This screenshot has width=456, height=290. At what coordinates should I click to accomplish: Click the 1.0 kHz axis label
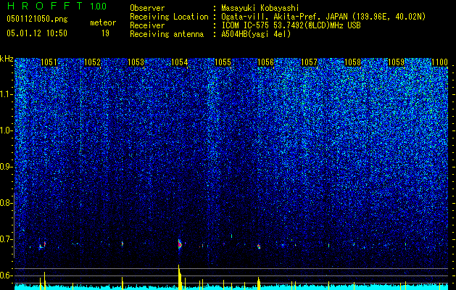[7, 131]
